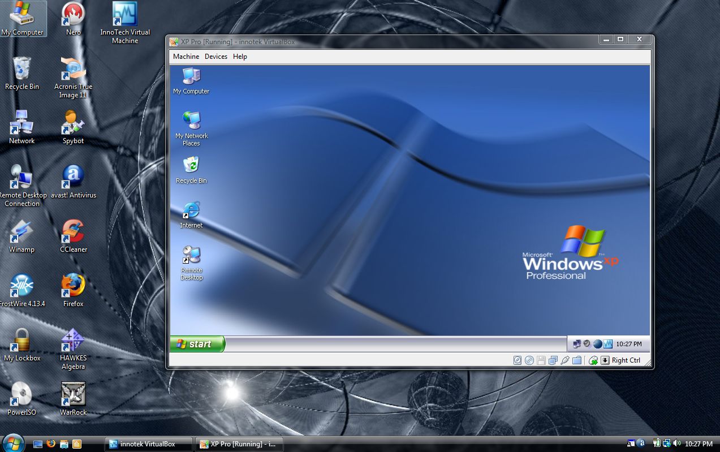Select the FrostWire 4.13.4 desktop shortcut
Screen dimensions: 720x452
pos(22,291)
